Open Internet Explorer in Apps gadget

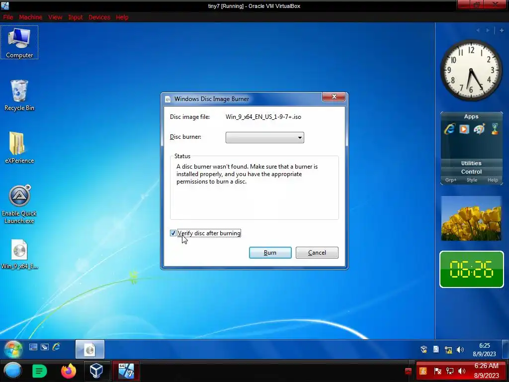[449, 129]
